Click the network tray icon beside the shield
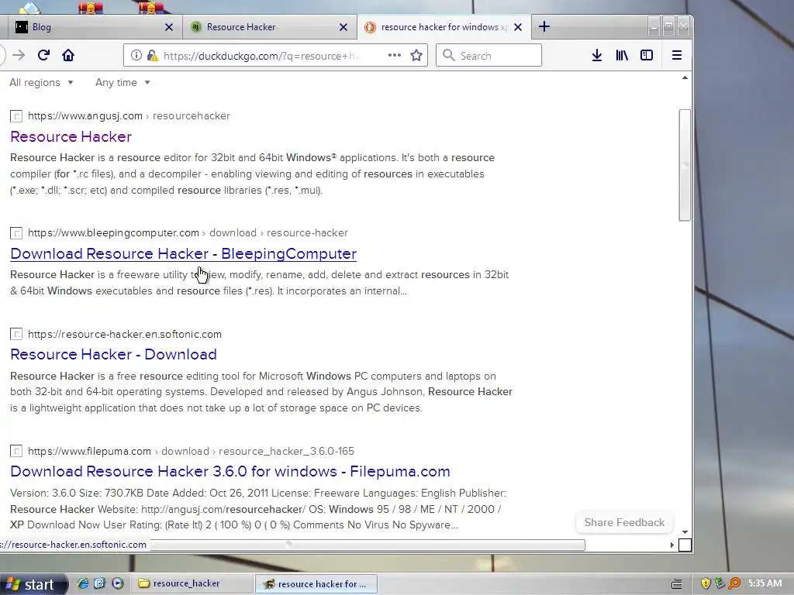This screenshot has height=595, width=794. 720,583
